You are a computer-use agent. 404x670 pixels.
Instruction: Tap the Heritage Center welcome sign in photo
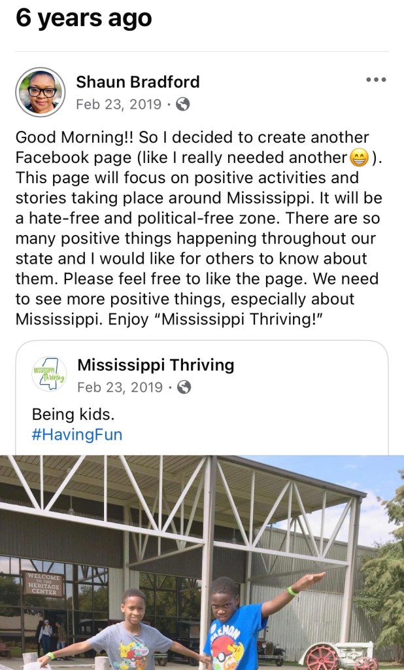coord(42,584)
